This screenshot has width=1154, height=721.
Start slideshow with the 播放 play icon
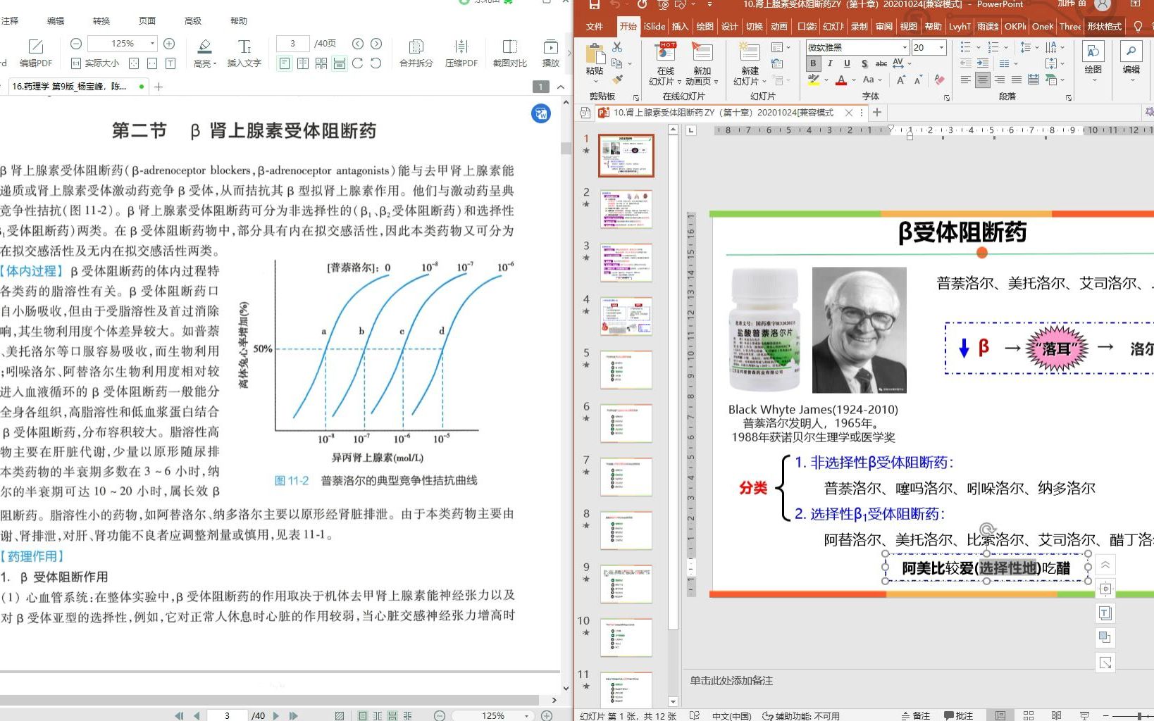550,53
